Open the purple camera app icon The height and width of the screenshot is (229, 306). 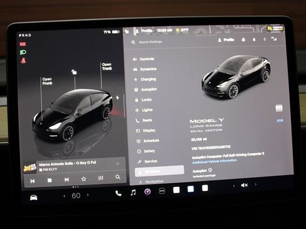[147, 191]
